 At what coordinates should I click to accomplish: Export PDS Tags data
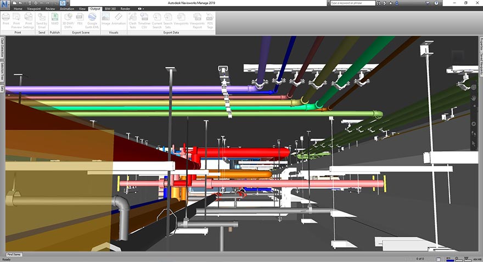[x=210, y=20]
